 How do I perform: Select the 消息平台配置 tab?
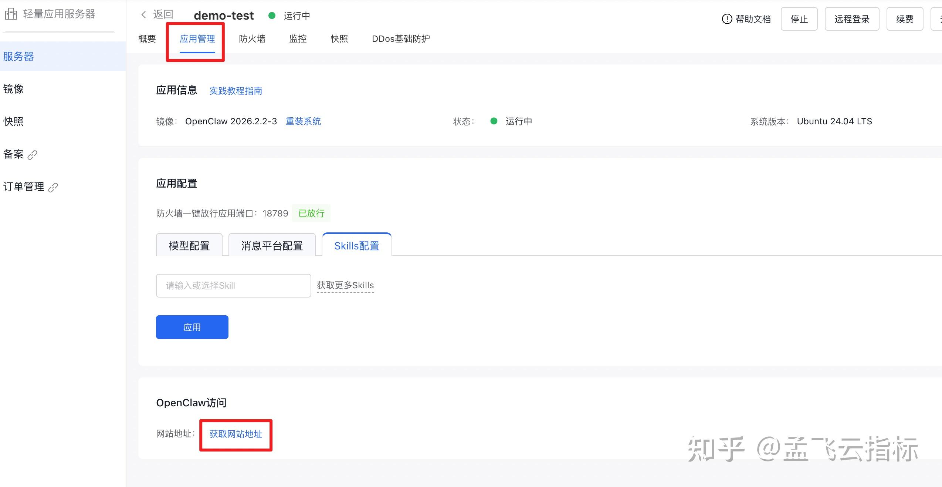click(272, 245)
